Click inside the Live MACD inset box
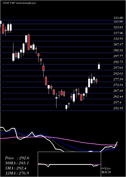The height and width of the screenshot is (177, 126). pos(69,164)
